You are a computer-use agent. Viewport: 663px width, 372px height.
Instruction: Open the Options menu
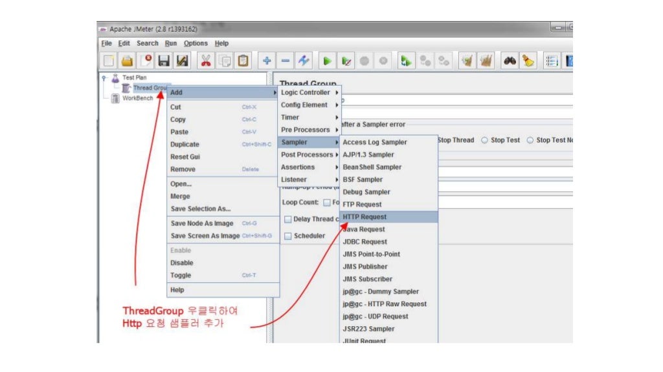tap(196, 43)
